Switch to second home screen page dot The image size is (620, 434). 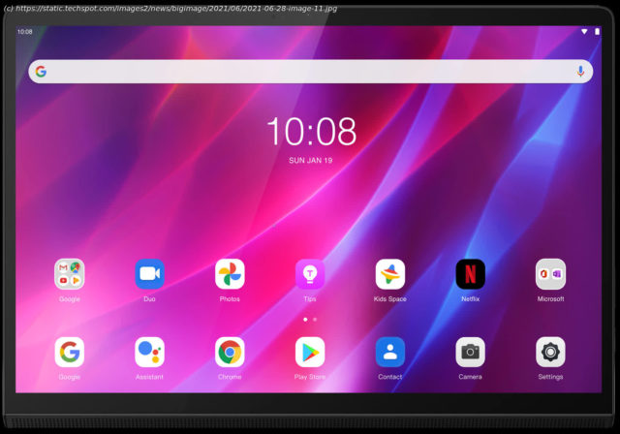[x=315, y=319]
